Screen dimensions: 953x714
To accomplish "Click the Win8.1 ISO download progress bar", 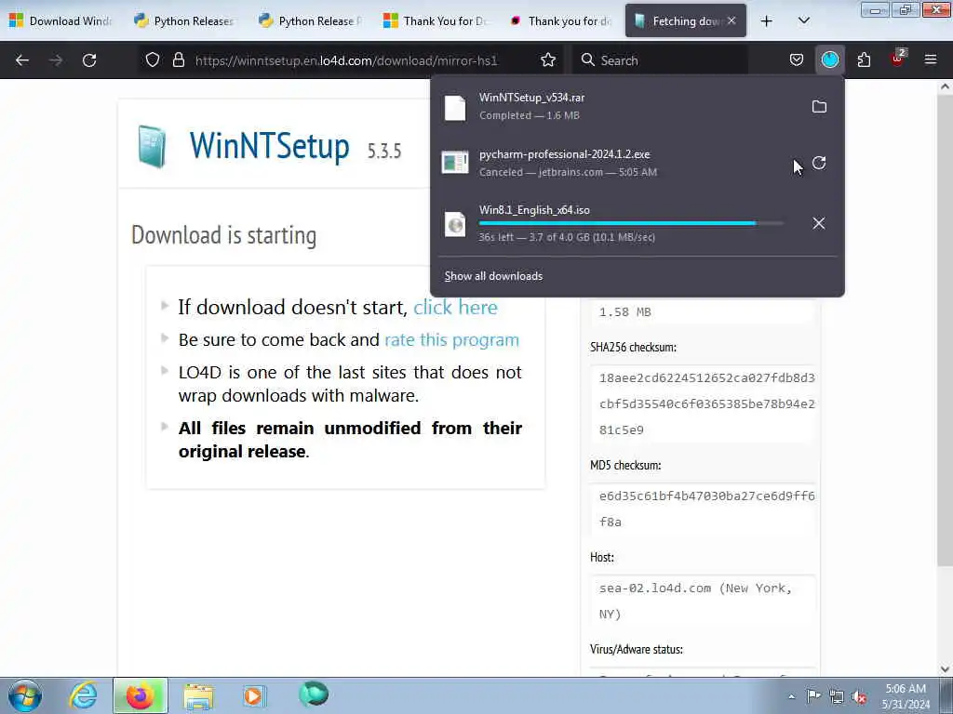I will [631, 223].
